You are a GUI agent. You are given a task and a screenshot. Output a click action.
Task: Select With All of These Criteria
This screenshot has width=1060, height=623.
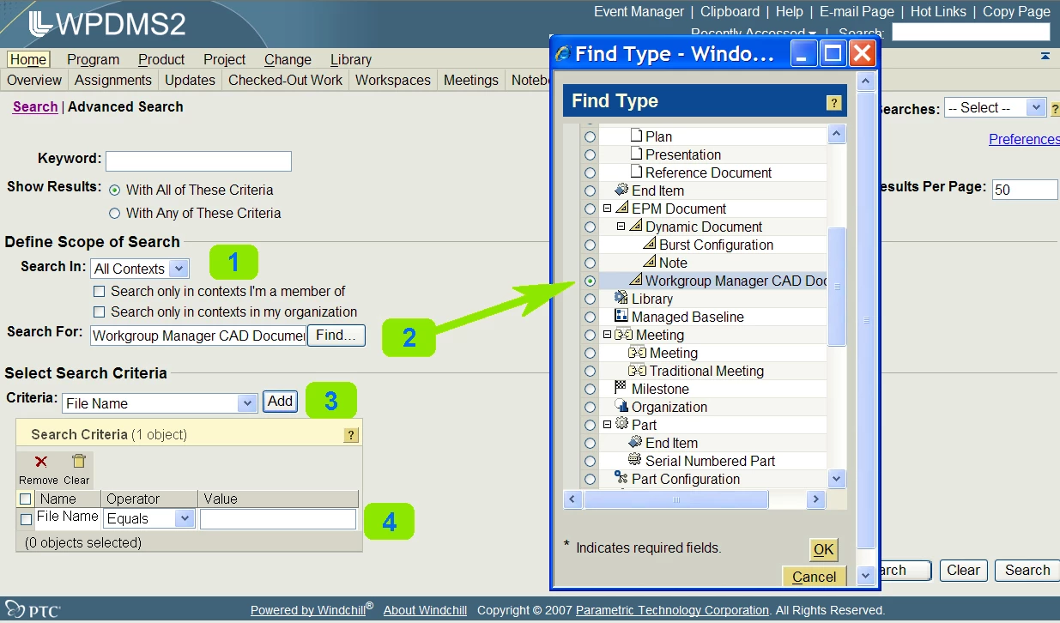115,190
